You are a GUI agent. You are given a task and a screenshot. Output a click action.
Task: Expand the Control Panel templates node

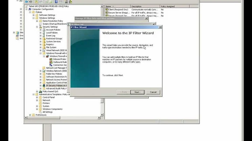(37, 97)
